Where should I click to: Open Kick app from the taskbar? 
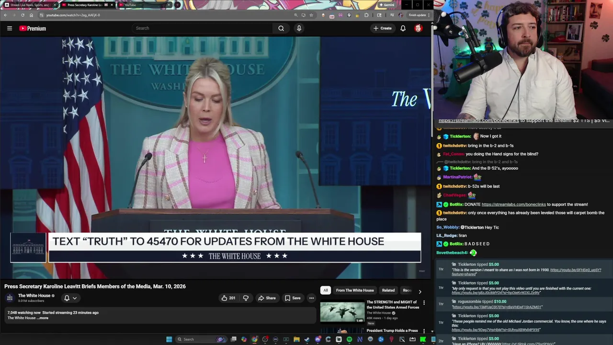click(x=423, y=339)
